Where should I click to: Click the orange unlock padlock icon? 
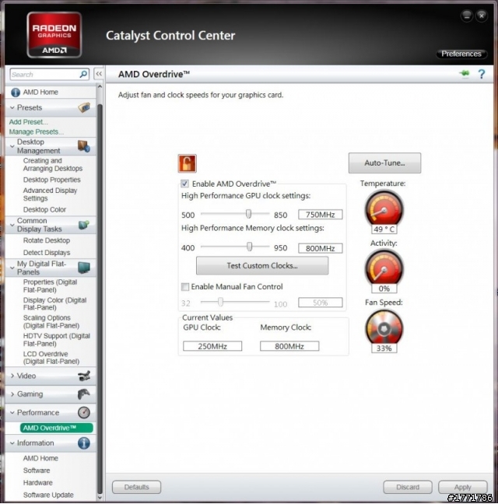[x=187, y=163]
